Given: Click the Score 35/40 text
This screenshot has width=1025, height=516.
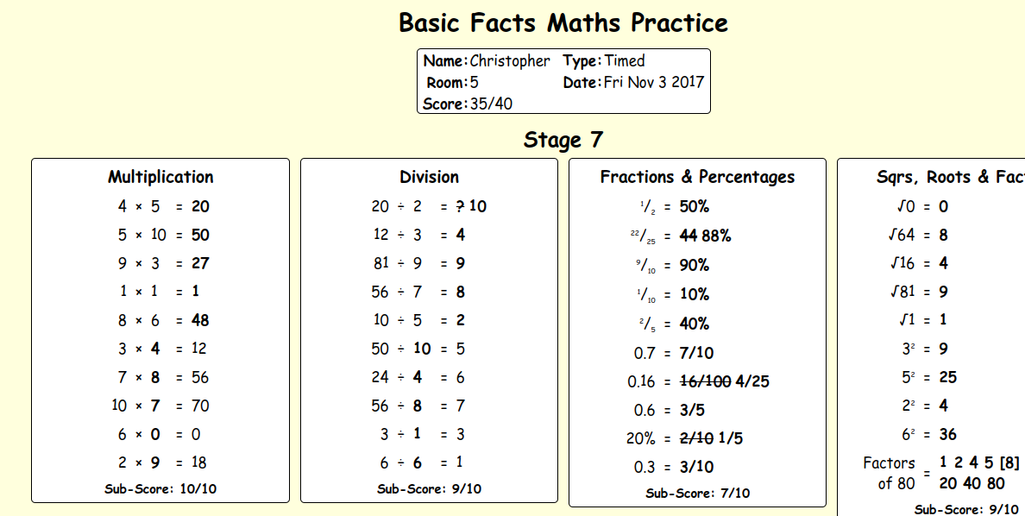Looking at the screenshot, I should tap(468, 104).
